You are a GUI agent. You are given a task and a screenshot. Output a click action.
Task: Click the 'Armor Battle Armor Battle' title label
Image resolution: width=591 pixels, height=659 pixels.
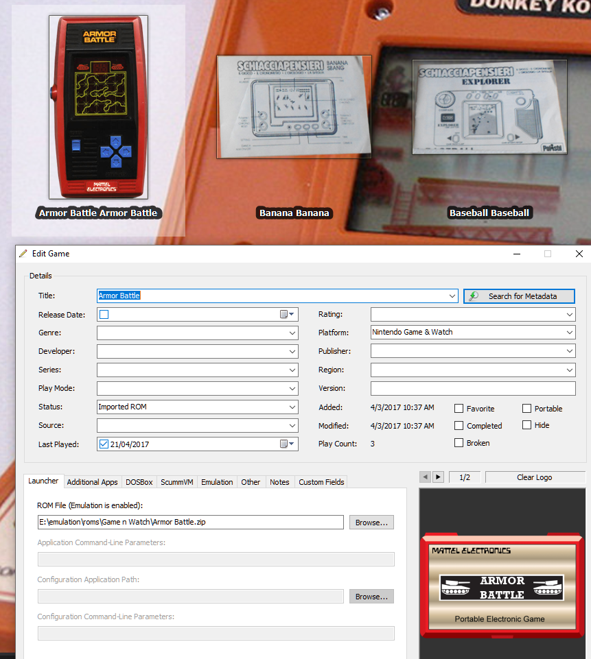tap(98, 213)
